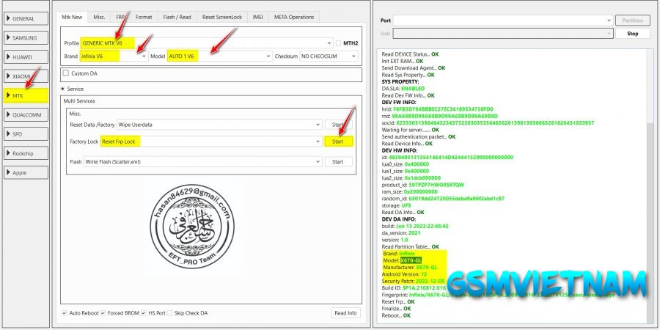Open the Port dropdown

503,21
